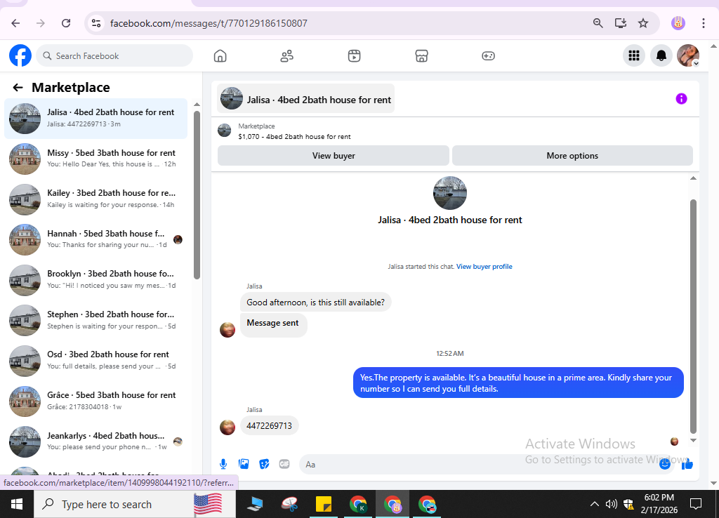Open the account profile picture menu
The image size is (719, 518).
pyautogui.click(x=688, y=55)
